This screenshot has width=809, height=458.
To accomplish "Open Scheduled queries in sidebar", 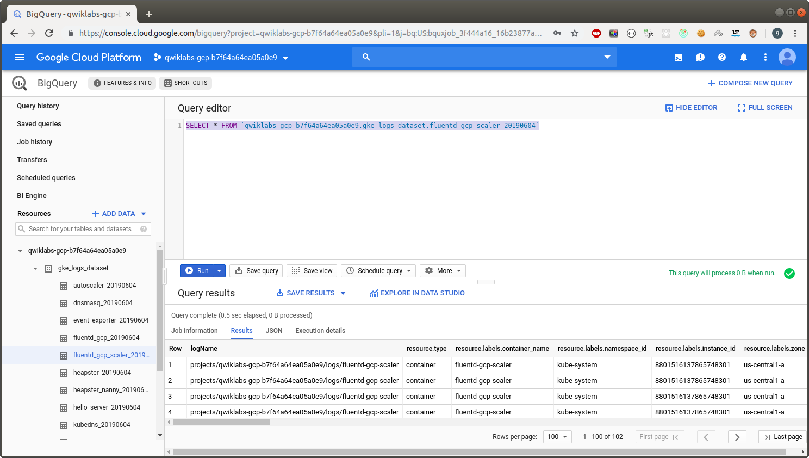I will 83,178.
